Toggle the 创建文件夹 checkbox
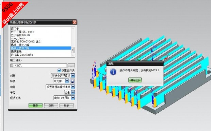The width and height of the screenshot is (211, 131). [59, 70]
